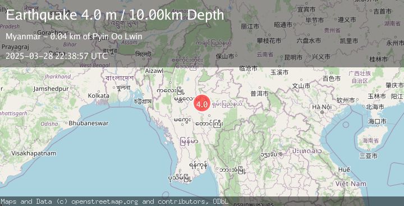Click the Aizawl city label
This screenshot has height=206, width=404.
coord(154,71)
